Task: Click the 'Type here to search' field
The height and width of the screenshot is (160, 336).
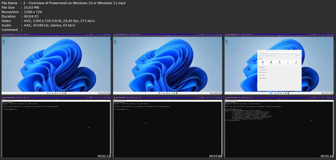Action: (279, 53)
